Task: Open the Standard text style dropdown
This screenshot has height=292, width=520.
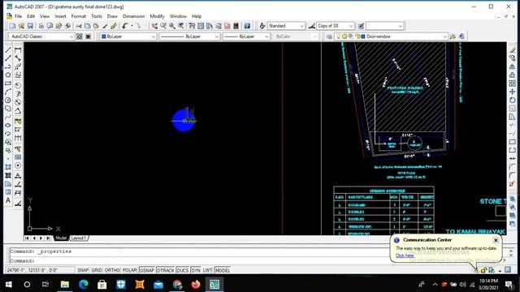Action: pos(286,26)
